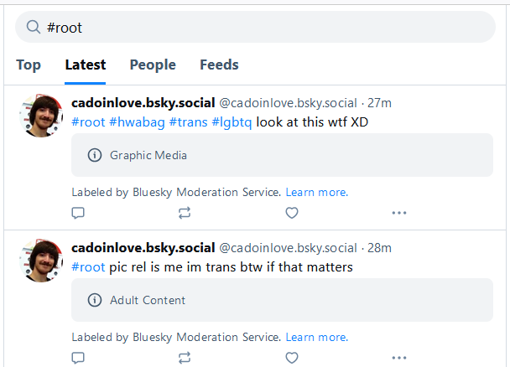Like the 28m post
510x367 pixels.
[x=292, y=358]
